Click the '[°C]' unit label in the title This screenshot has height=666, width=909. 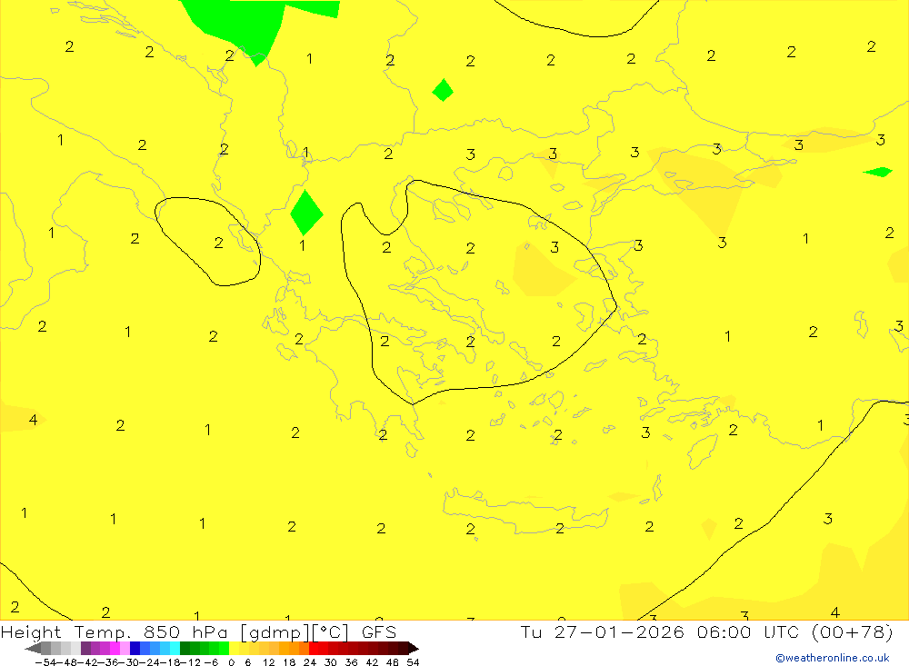point(329,631)
